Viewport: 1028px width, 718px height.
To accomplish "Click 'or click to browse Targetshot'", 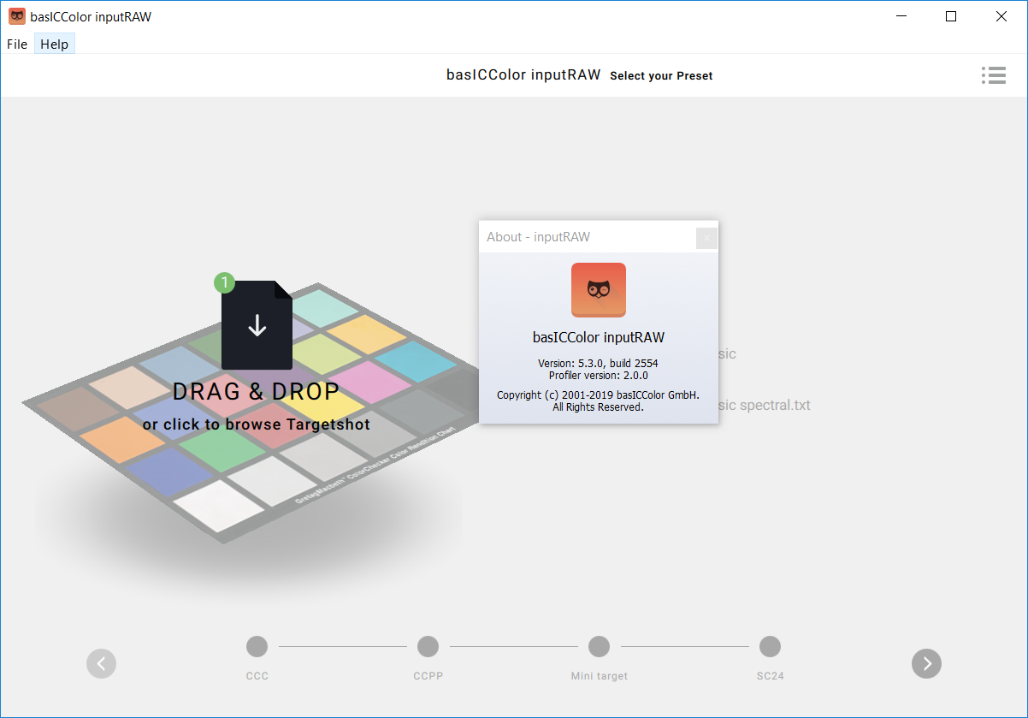I will 257,424.
